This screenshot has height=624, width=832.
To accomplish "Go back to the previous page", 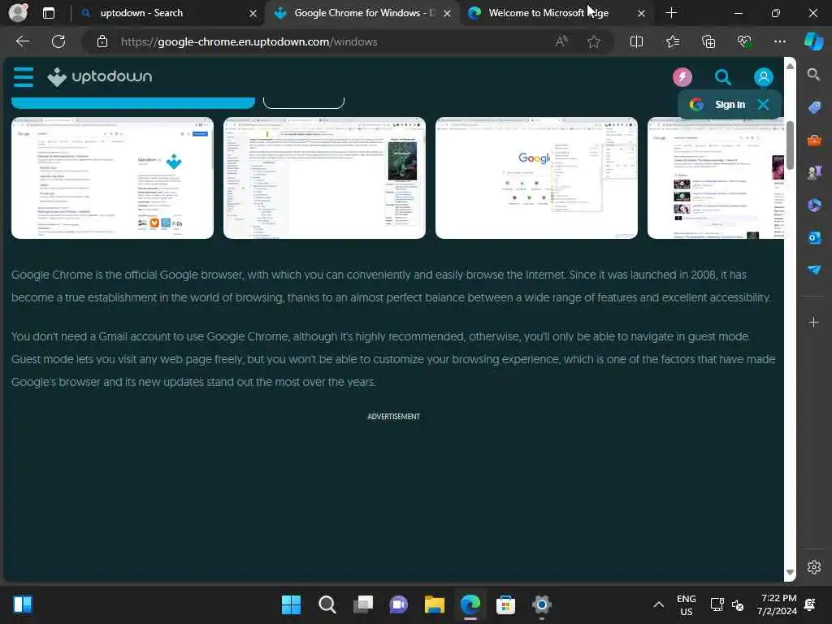I will click(22, 41).
